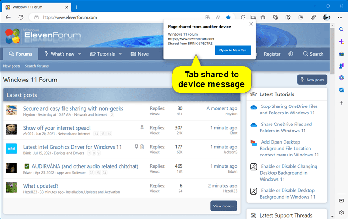The image size is (348, 219).
Task: Open sidebar settings gear icon
Action: pyautogui.click(x=342, y=213)
